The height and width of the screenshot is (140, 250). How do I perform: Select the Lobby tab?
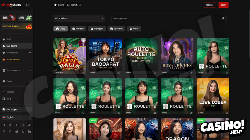tap(61, 29)
